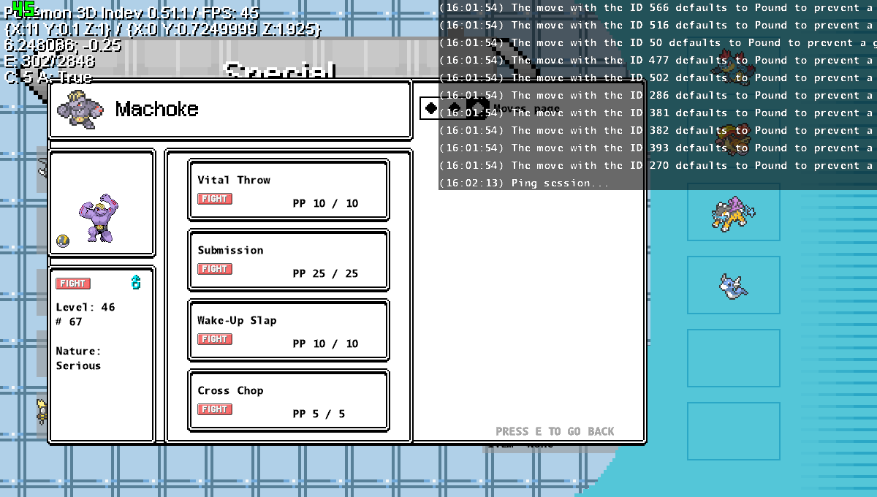Select the second page diamond indicator
This screenshot has height=497, width=877.
pyautogui.click(x=455, y=108)
